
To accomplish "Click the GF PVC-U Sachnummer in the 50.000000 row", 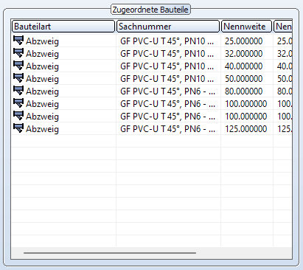I will 167,79.
